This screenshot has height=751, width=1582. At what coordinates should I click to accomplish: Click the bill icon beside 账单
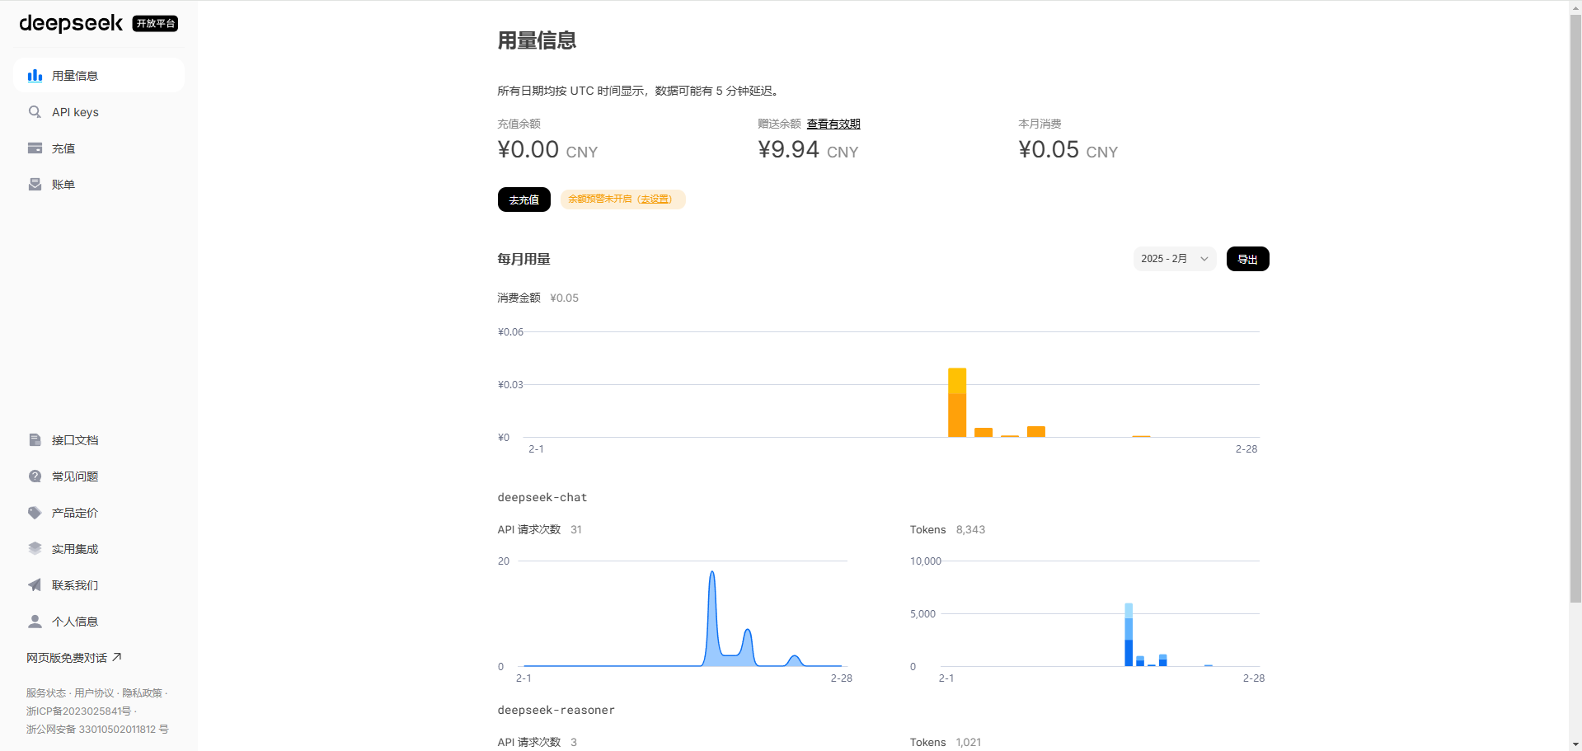[x=35, y=185]
